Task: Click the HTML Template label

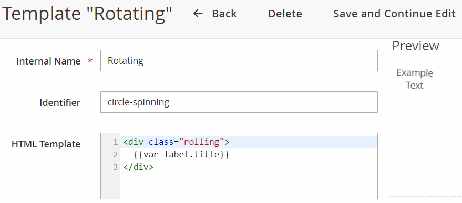Action: (46, 144)
